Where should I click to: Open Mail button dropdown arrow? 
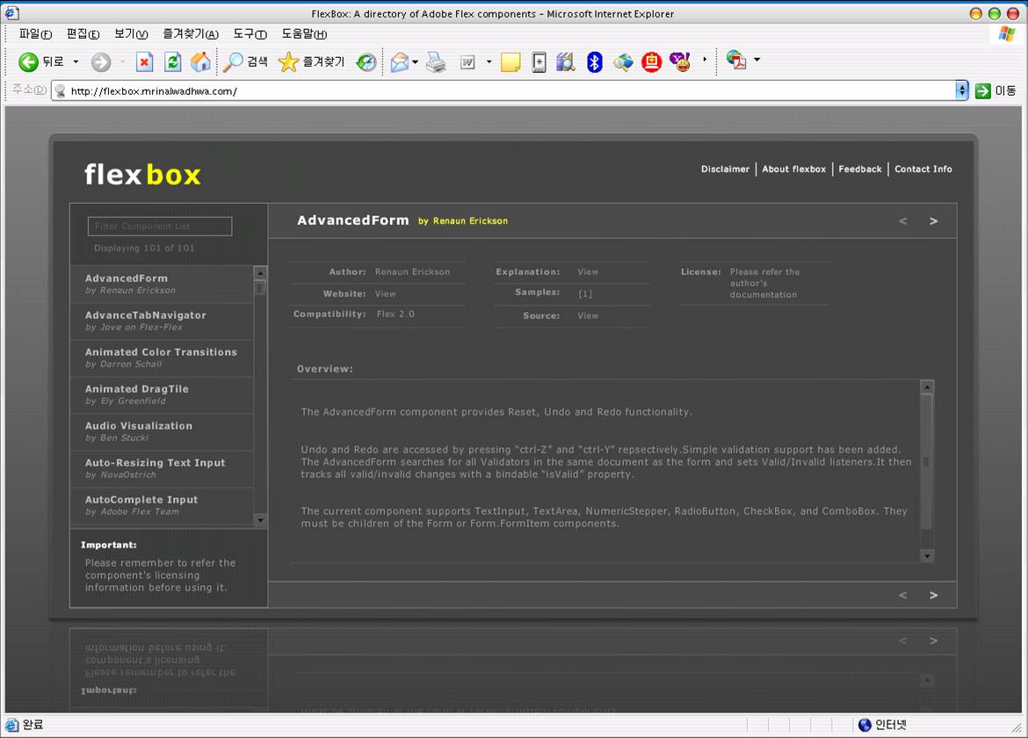click(x=415, y=62)
